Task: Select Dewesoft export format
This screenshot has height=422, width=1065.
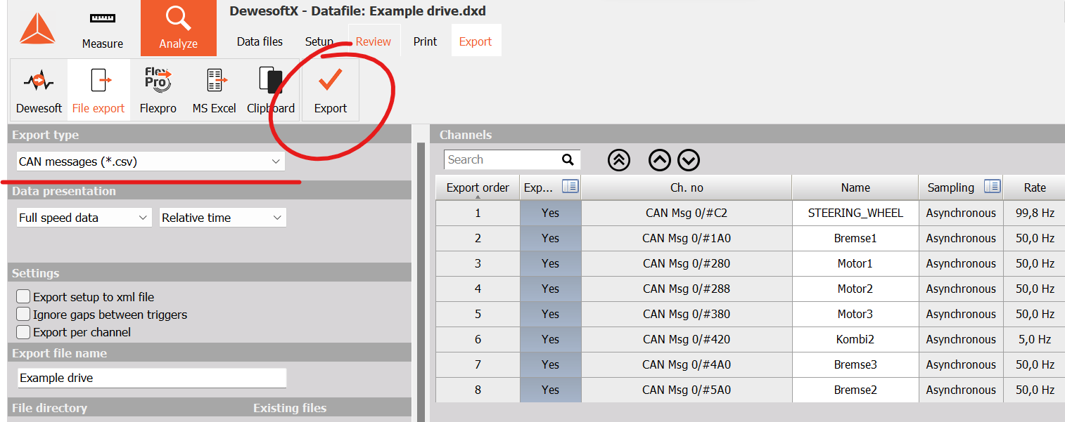Action: click(39, 89)
